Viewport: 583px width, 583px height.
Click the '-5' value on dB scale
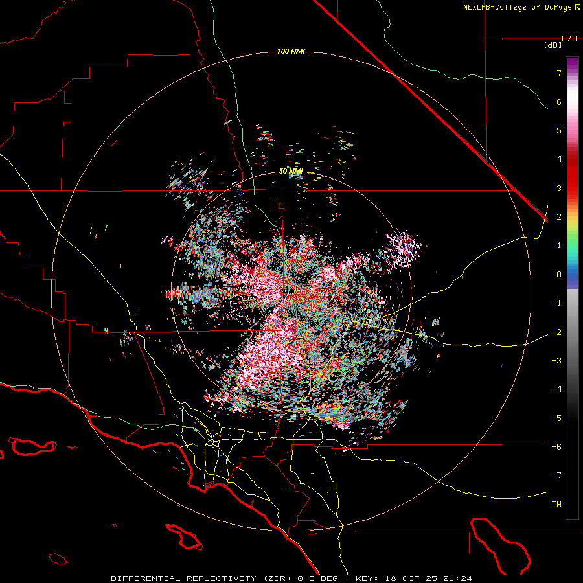[556, 418]
